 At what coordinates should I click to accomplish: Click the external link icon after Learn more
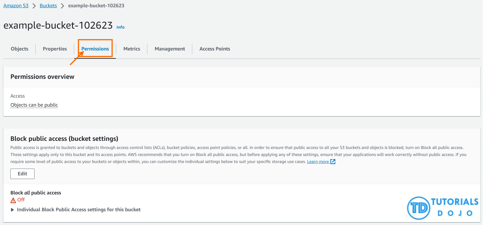[x=333, y=162]
